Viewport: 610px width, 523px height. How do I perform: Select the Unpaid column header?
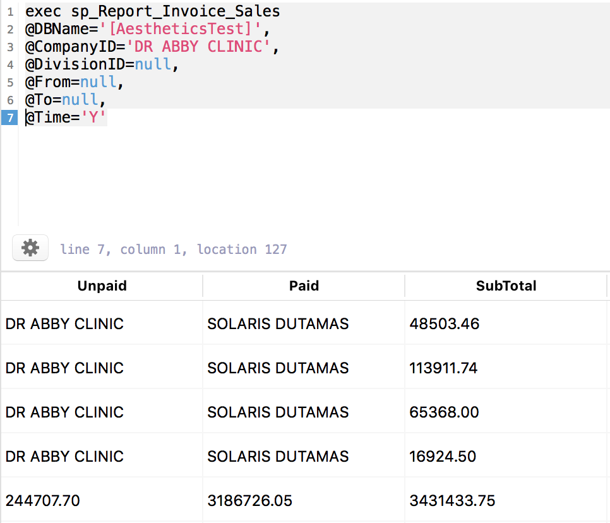[x=102, y=286]
